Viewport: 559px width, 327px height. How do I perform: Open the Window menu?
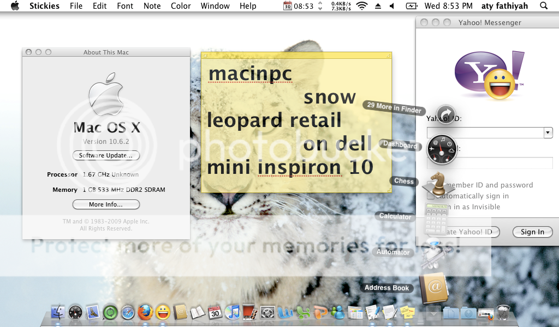(215, 6)
